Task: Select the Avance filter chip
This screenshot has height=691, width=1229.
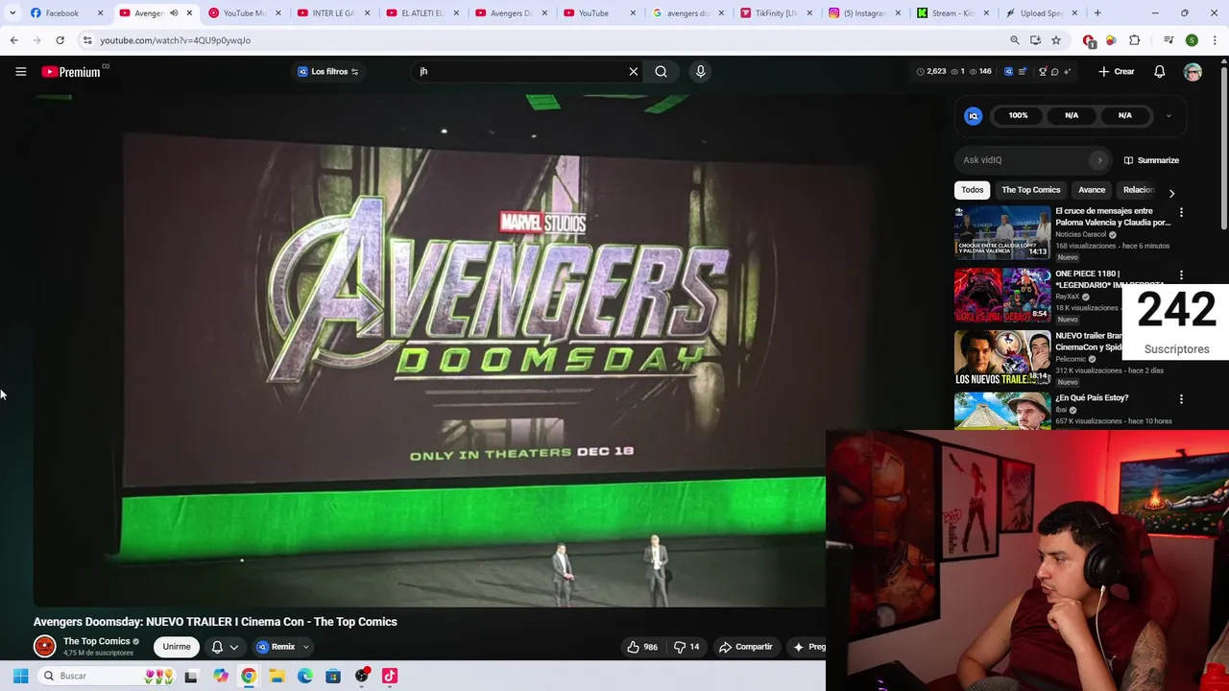Action: point(1092,190)
